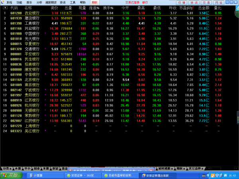239x179 pixels.
Task: Click the red 银行 sector label
Action: pos(145,2)
